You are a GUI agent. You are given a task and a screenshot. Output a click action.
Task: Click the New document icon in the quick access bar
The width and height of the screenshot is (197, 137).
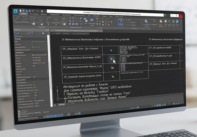[20, 11]
